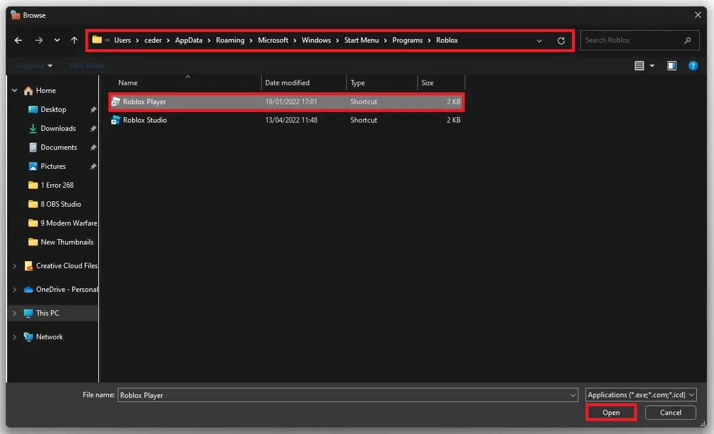
Task: Open the blue Help icon
Action: pyautogui.click(x=693, y=66)
